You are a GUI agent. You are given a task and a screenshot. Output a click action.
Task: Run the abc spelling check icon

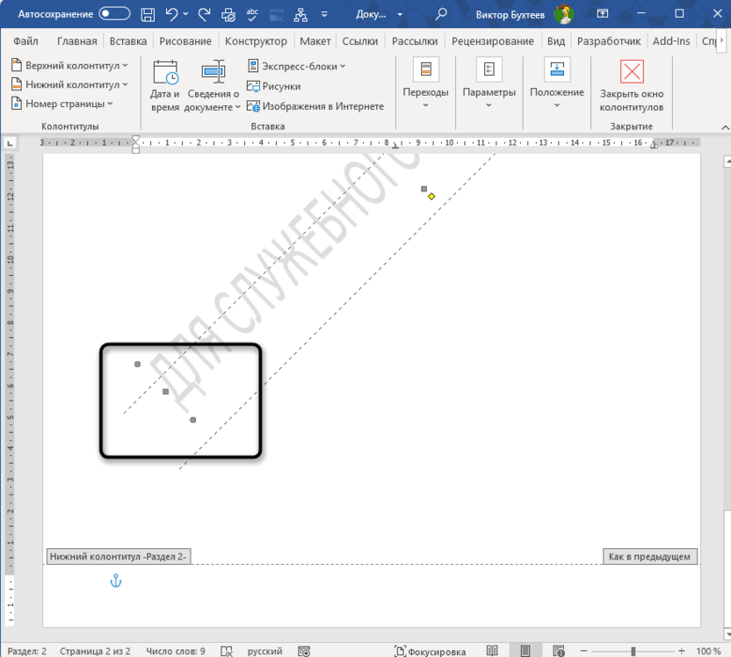click(252, 14)
